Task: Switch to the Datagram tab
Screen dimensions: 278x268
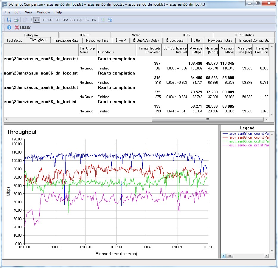Action: pos(31,35)
